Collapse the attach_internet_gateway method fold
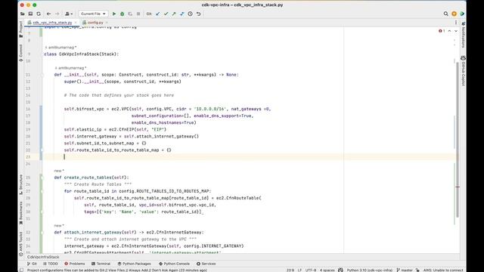The height and width of the screenshot is (272, 484). 42,233
